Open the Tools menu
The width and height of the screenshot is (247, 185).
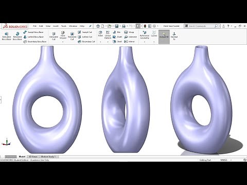tap(64, 26)
